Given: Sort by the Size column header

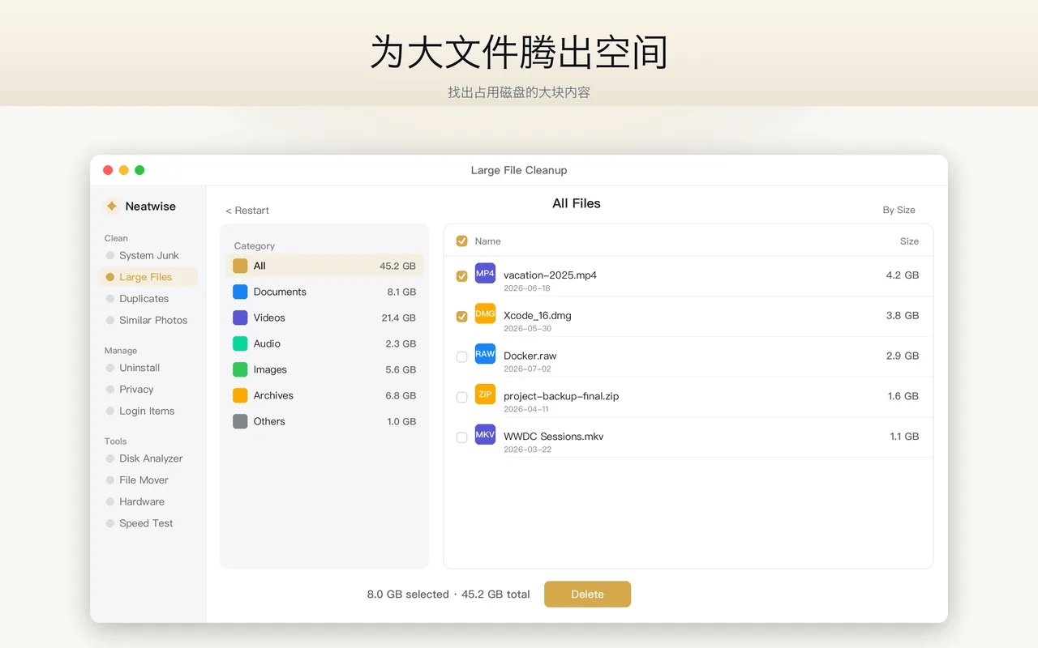Looking at the screenshot, I should click(909, 241).
